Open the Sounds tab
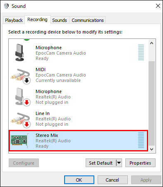This screenshot has width=163, height=187. [60, 20]
